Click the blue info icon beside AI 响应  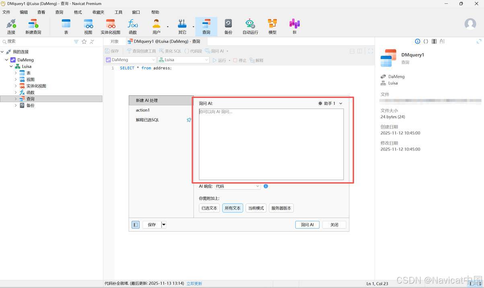[x=266, y=186]
